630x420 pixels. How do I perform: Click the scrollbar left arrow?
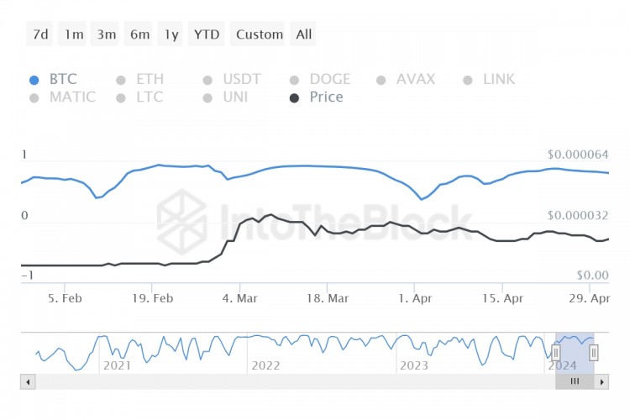coord(28,382)
